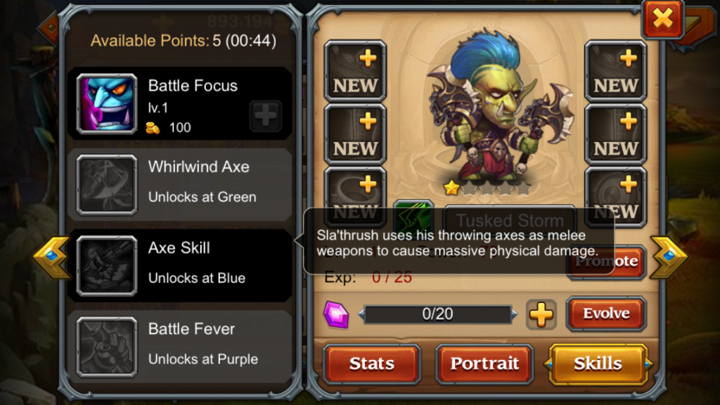This screenshot has height=405, width=720.
Task: Switch to the Portrait tab
Action: coord(484,364)
